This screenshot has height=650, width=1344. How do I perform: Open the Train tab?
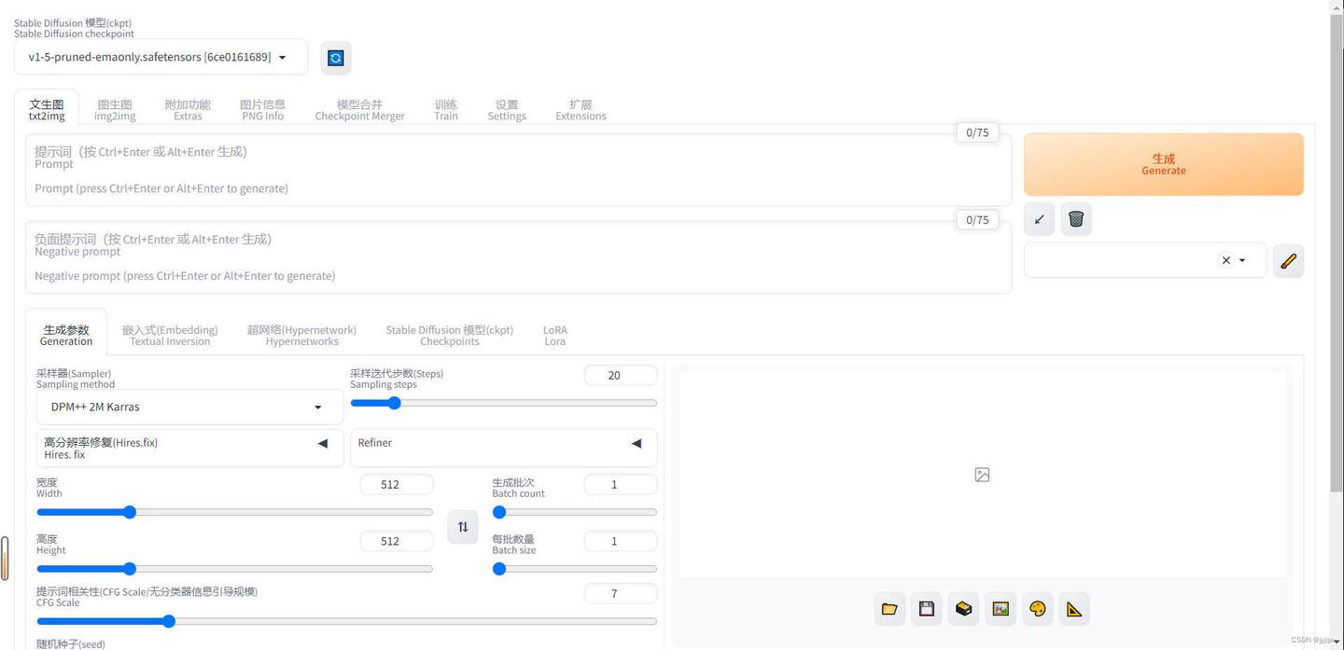[446, 110]
